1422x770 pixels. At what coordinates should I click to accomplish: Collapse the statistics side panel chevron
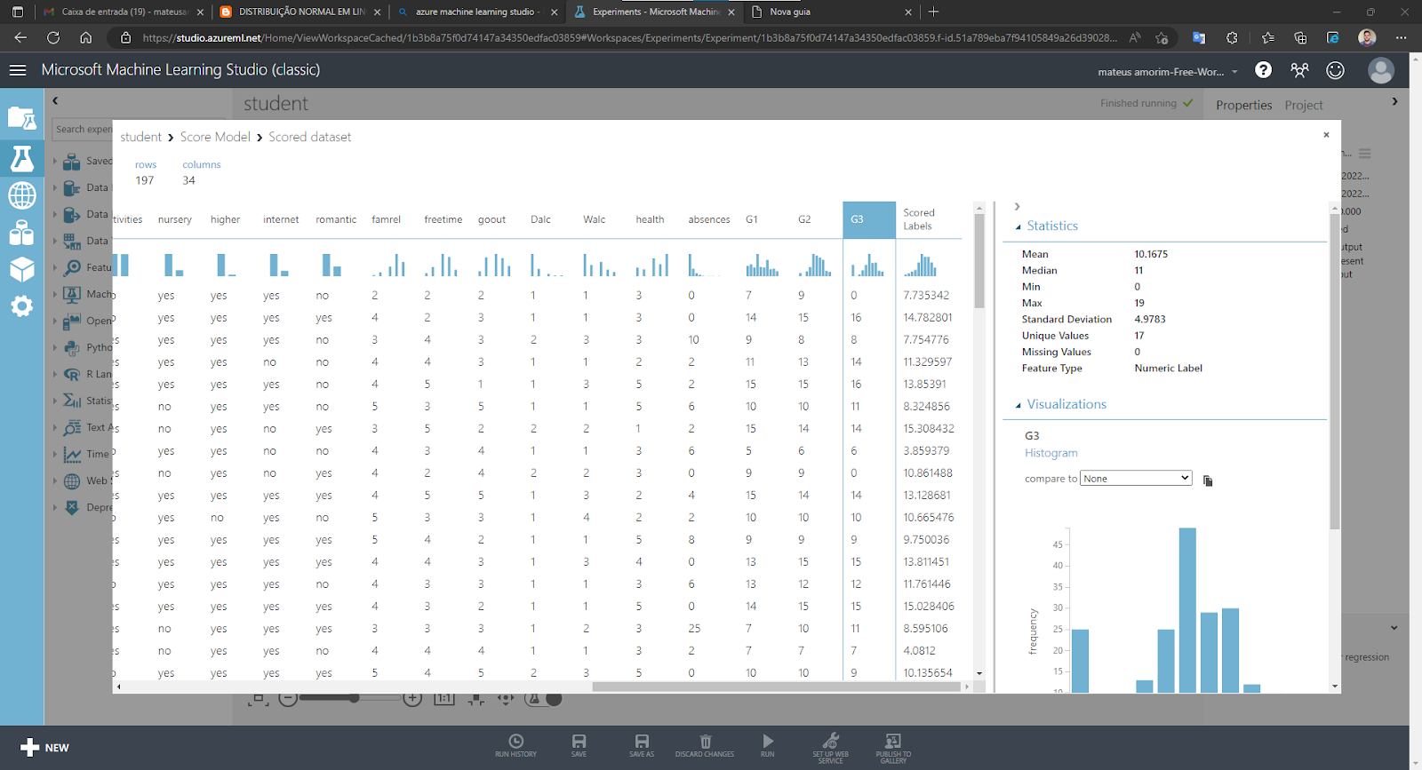[1017, 207]
